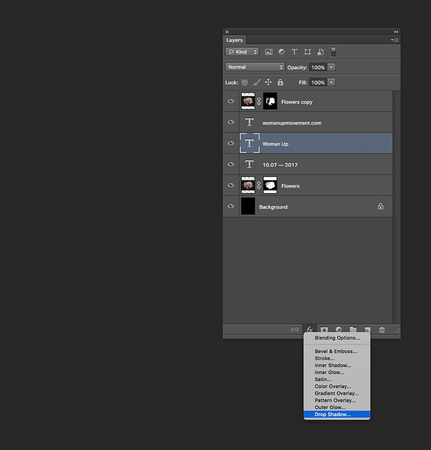
Task: Choose Drop Shadow from menu
Action: [337, 415]
